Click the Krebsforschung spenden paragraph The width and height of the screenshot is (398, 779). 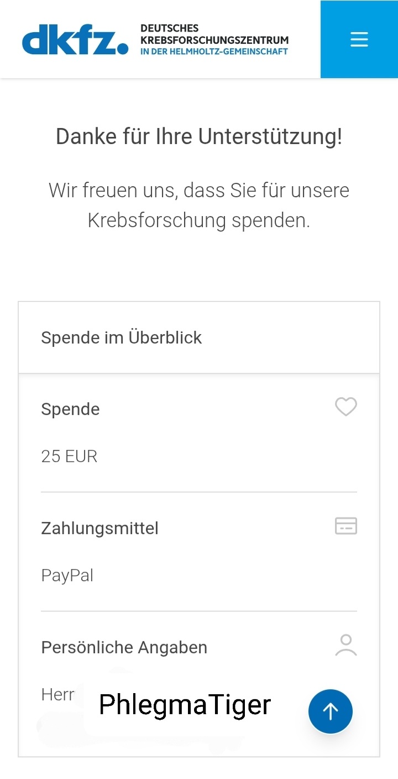pyautogui.click(x=199, y=205)
